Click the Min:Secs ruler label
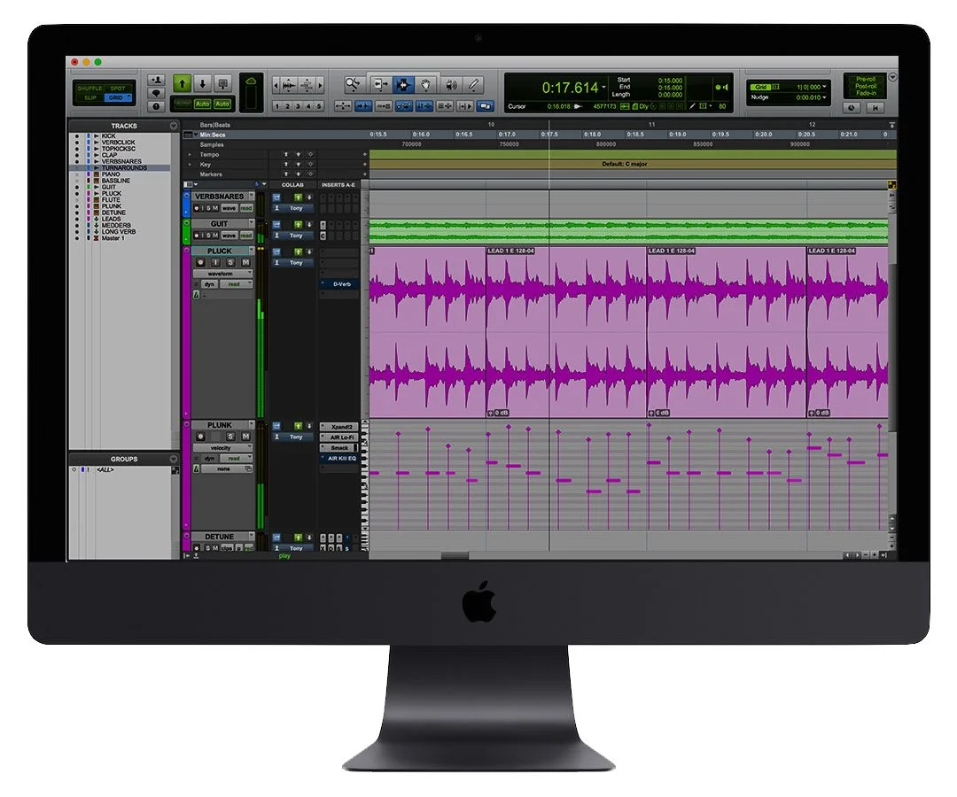Image resolution: width=957 pixels, height=797 pixels. tap(213, 135)
